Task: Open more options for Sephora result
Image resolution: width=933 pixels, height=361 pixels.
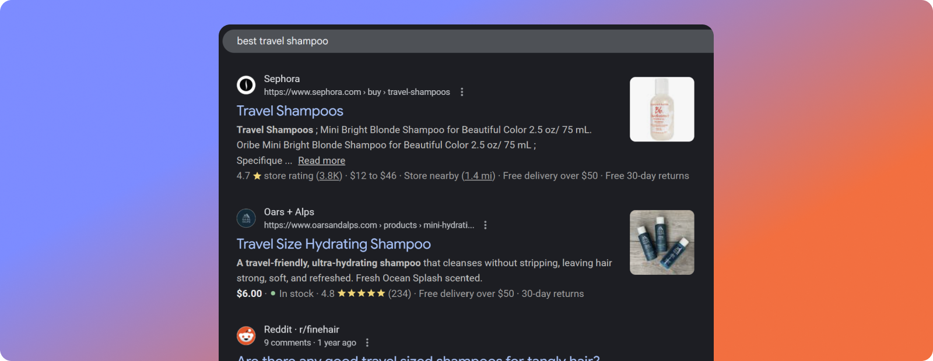Action: point(462,92)
